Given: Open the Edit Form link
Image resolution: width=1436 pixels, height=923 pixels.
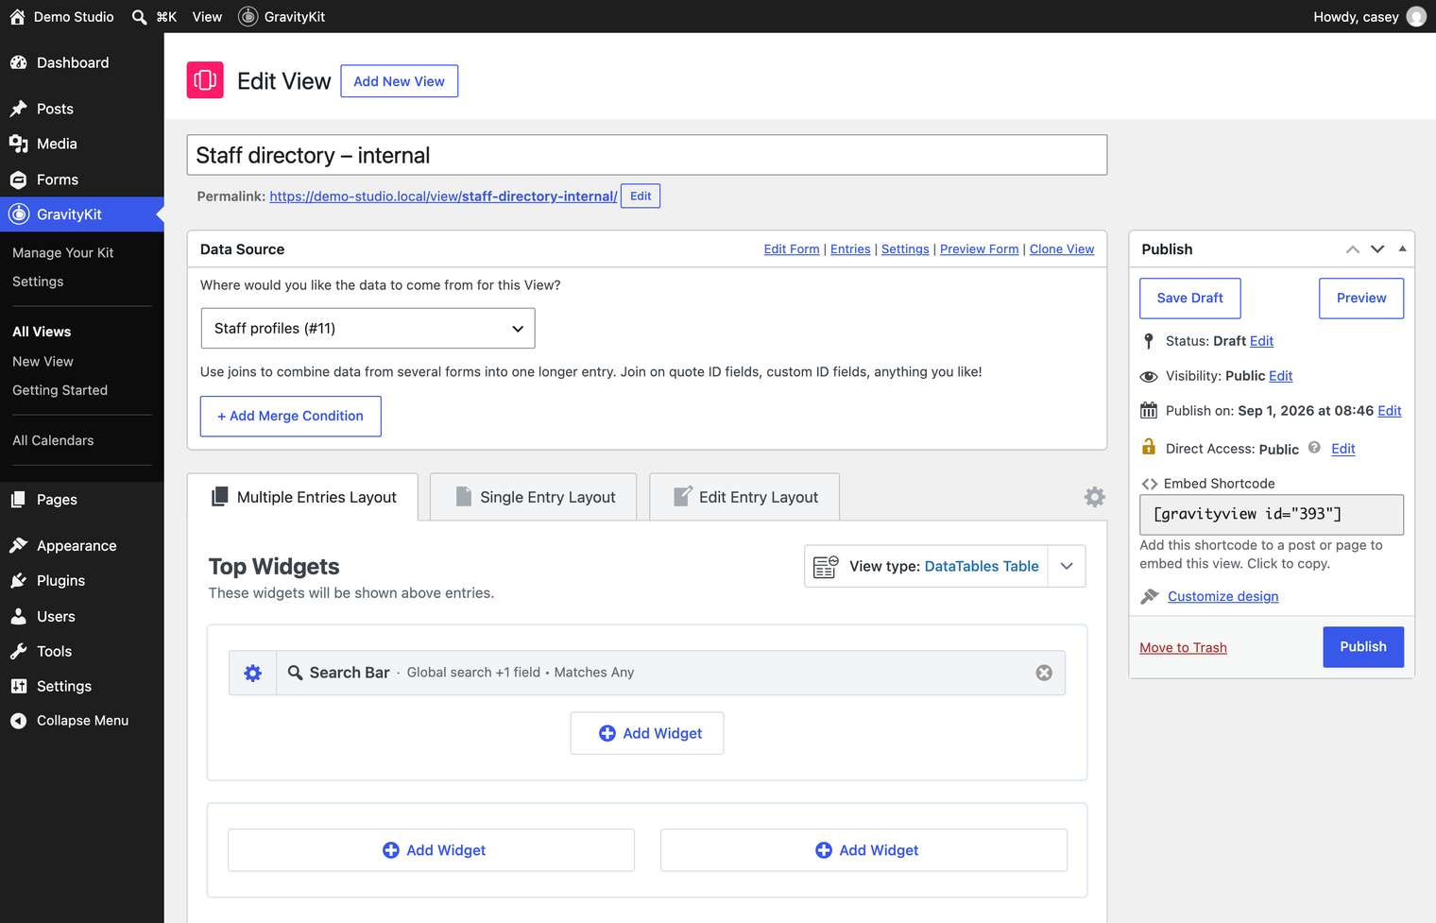Looking at the screenshot, I should [792, 249].
